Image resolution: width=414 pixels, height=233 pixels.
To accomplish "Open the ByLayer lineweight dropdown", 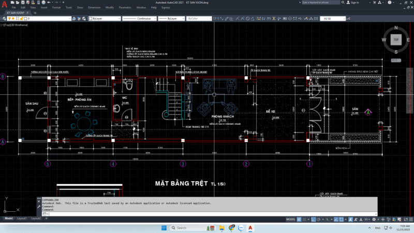I will click(x=182, y=19).
